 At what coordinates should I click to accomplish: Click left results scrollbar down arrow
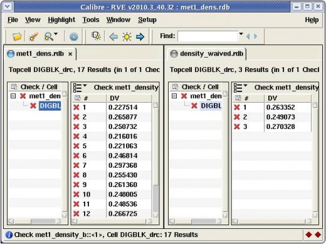coord(155,215)
